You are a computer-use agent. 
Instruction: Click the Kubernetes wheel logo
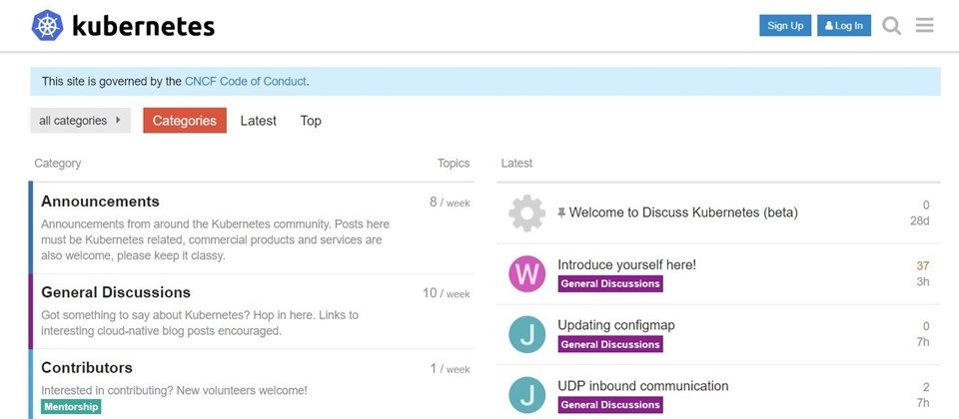(x=47, y=26)
